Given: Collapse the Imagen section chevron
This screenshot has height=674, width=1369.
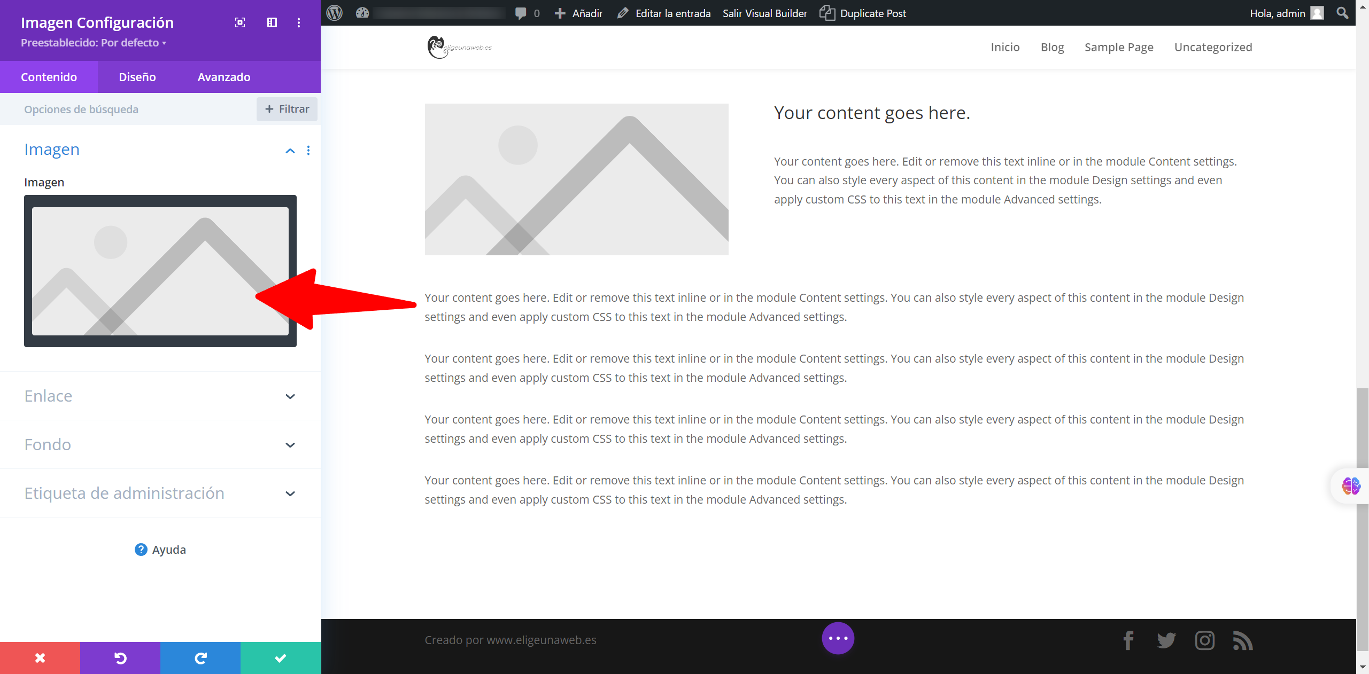Looking at the screenshot, I should pos(290,151).
